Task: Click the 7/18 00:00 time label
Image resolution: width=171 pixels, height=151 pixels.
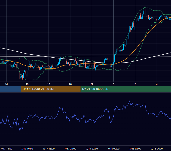Action: click(x=113, y=149)
